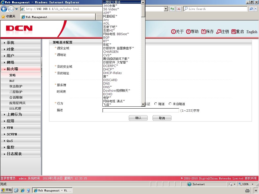Choose Any in the service list
The width and height of the screenshot is (259, 194).
pyautogui.click(x=122, y=20)
